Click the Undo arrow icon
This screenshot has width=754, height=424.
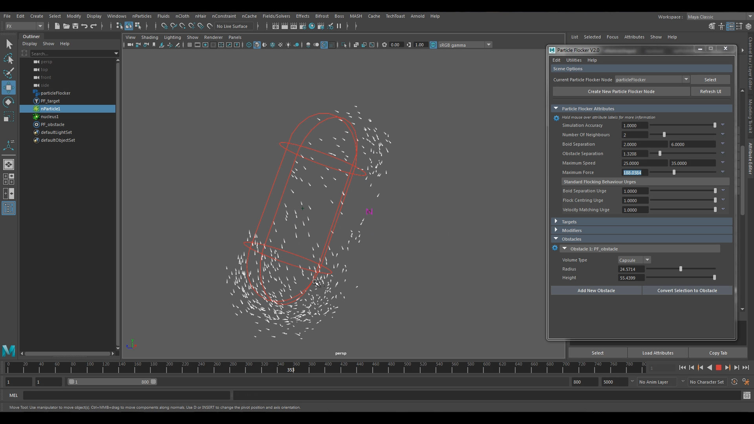[84, 26]
